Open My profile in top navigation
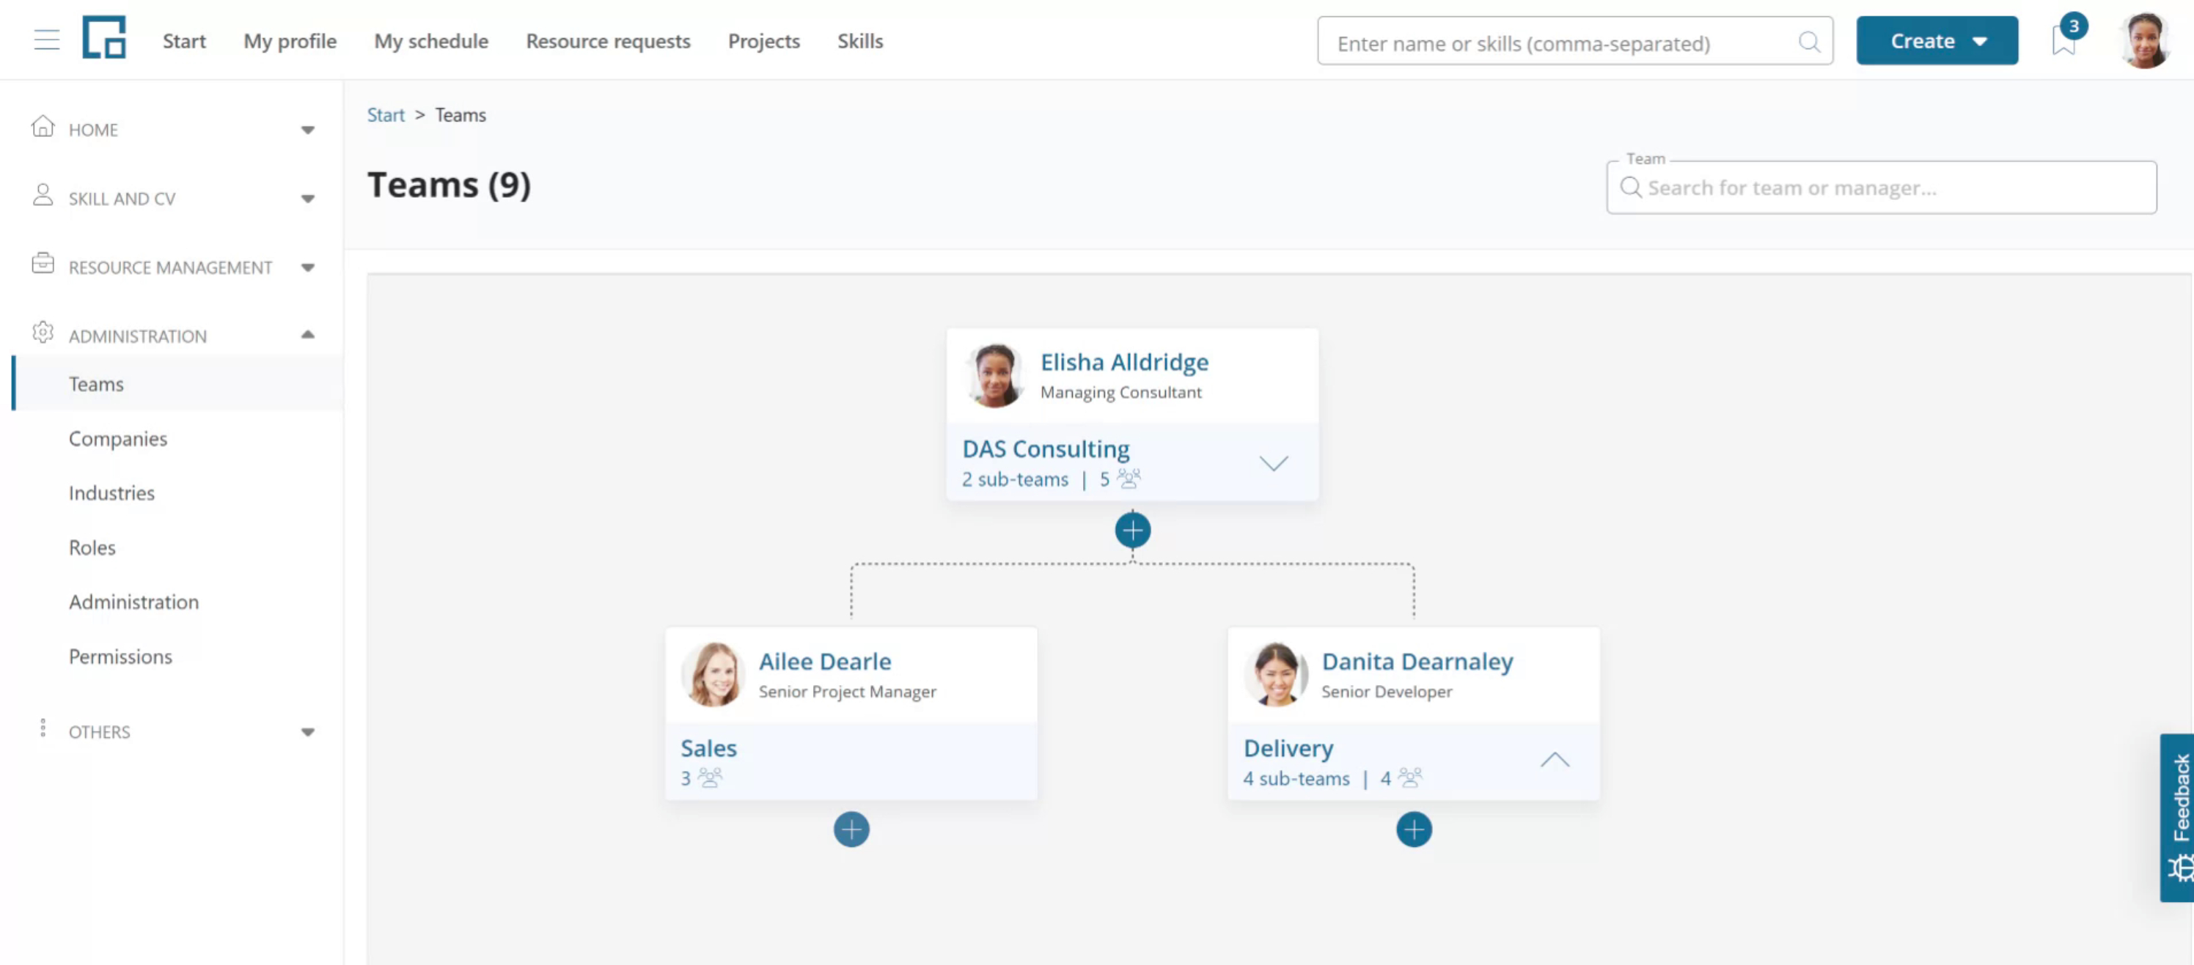Viewport: 2194px width, 965px height. (290, 41)
